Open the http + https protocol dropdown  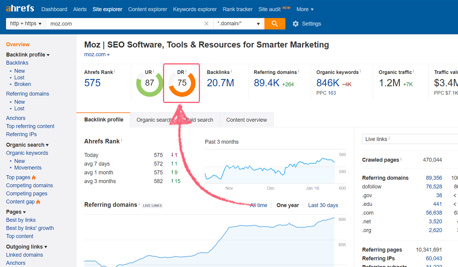pyautogui.click(x=26, y=24)
